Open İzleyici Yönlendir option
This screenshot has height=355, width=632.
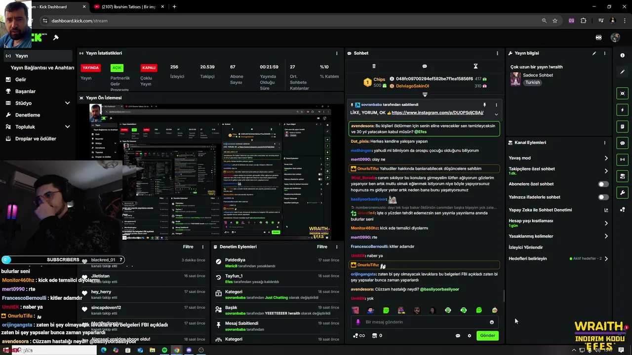coord(526,248)
